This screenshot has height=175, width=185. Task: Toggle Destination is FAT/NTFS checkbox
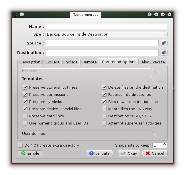coord(104,116)
